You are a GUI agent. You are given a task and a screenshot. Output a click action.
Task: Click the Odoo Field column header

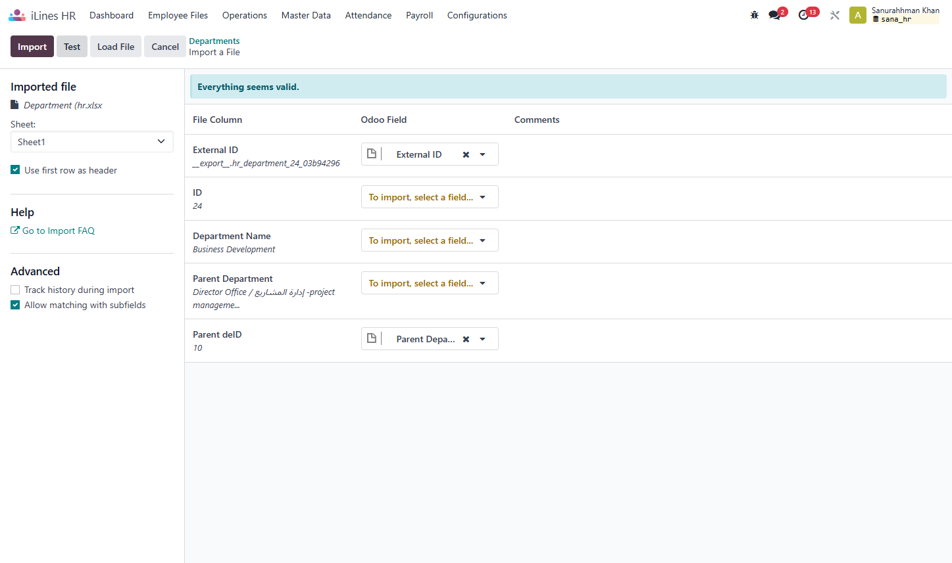[x=384, y=120]
